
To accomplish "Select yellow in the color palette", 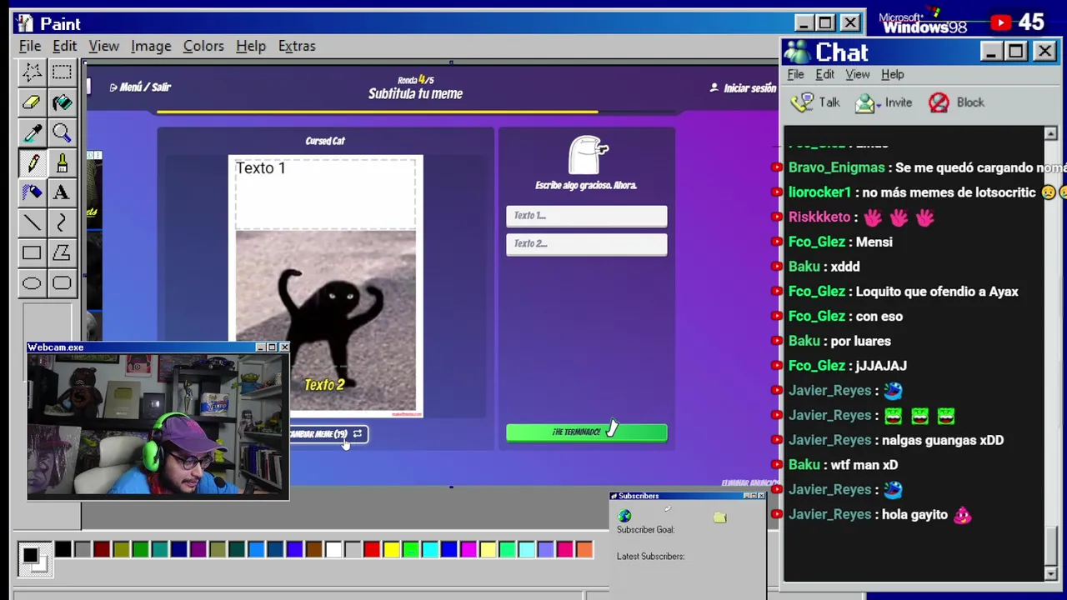I will click(391, 549).
